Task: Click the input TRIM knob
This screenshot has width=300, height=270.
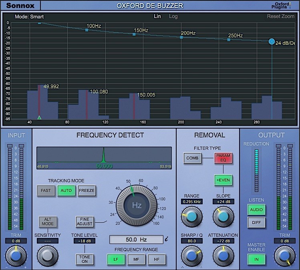Action: coord(16,256)
